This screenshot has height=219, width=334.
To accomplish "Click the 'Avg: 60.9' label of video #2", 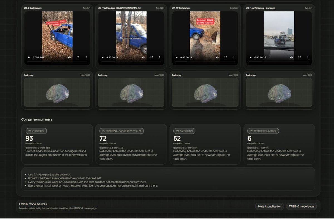I will click(x=160, y=8).
